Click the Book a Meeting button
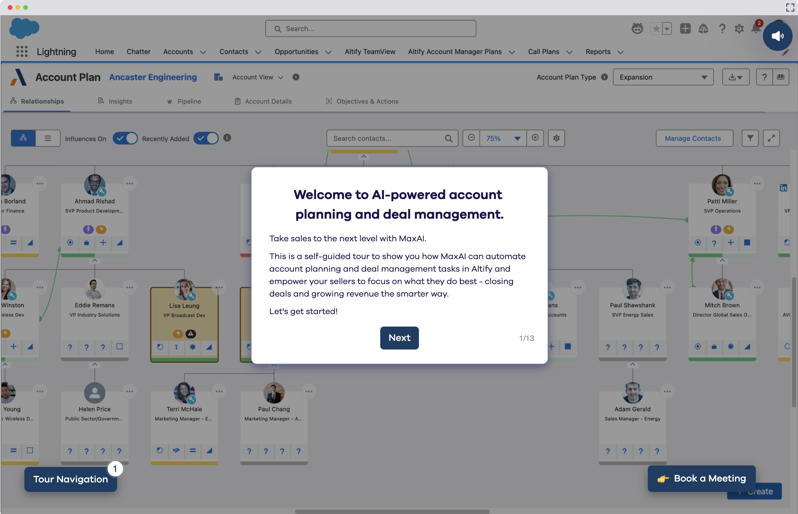Image resolution: width=798 pixels, height=514 pixels. 701,478
